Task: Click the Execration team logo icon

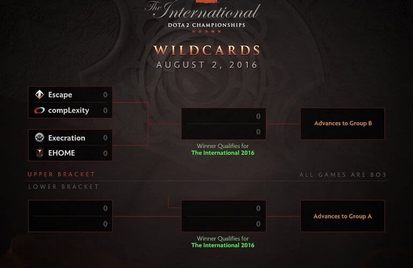Action: point(39,138)
